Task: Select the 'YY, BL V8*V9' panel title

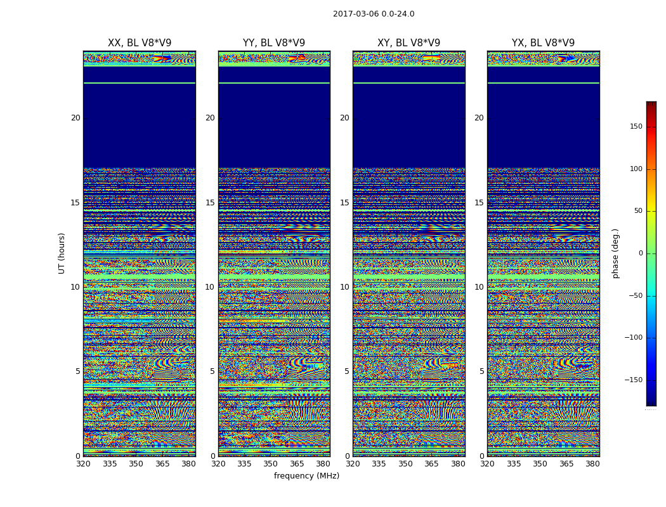Action: [274, 43]
